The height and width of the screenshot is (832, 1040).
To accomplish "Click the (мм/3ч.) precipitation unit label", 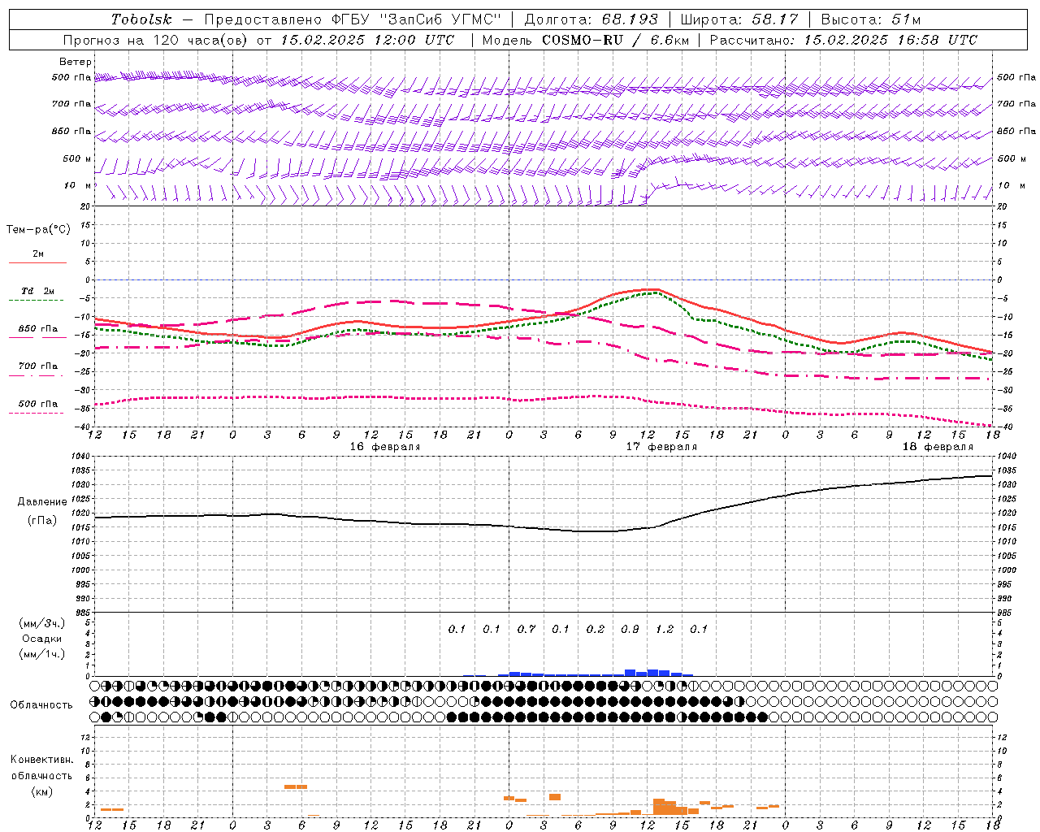I will (41, 624).
